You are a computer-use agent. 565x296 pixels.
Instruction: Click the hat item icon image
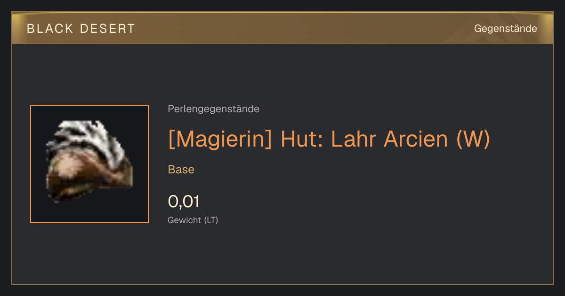coord(89,162)
